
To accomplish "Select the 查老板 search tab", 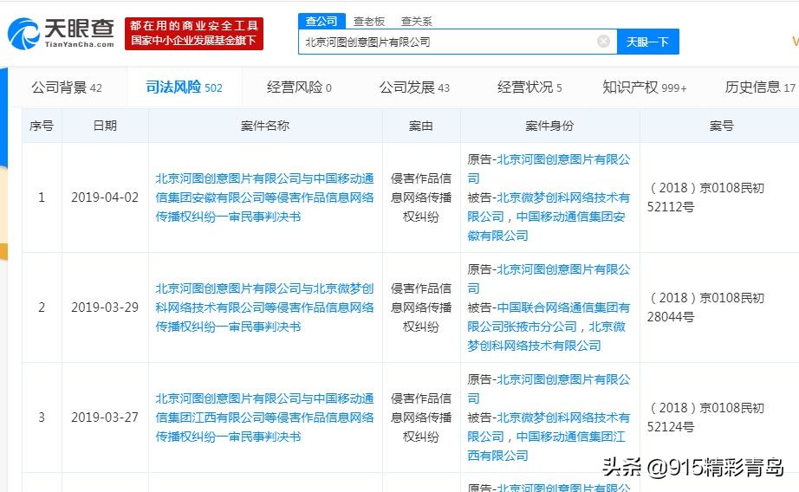I will [x=369, y=22].
